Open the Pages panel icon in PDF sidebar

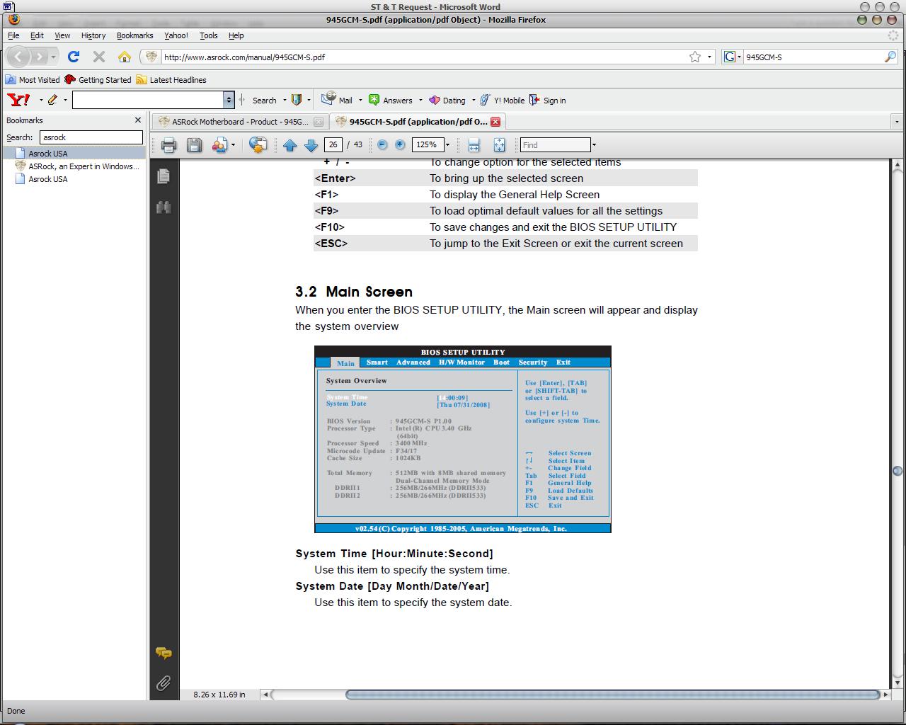tap(164, 176)
